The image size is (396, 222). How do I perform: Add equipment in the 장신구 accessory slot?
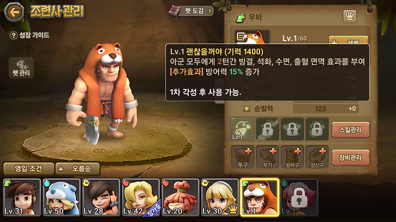pyautogui.click(x=317, y=157)
